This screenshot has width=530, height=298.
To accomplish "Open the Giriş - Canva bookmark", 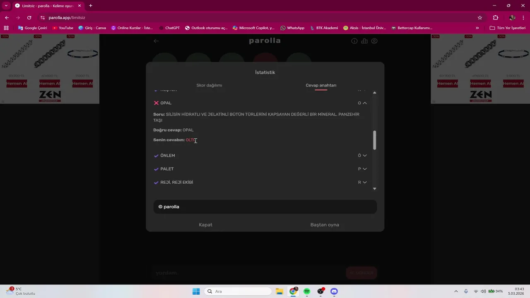I will pyautogui.click(x=92, y=28).
